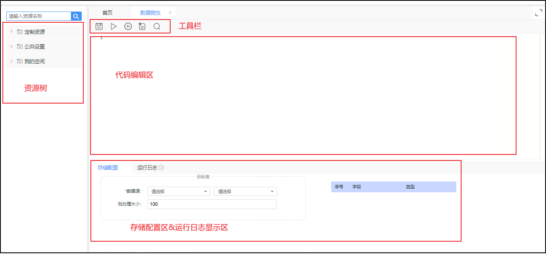This screenshot has height=254, width=546.
Task: Select 我的空间 in resource tree
Action: pyautogui.click(x=35, y=61)
